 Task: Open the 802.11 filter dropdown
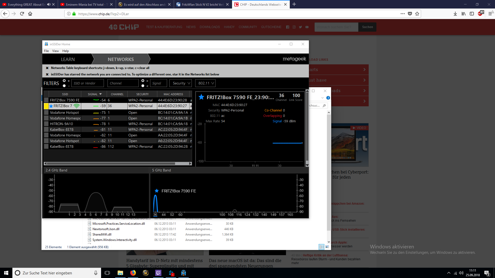point(206,83)
